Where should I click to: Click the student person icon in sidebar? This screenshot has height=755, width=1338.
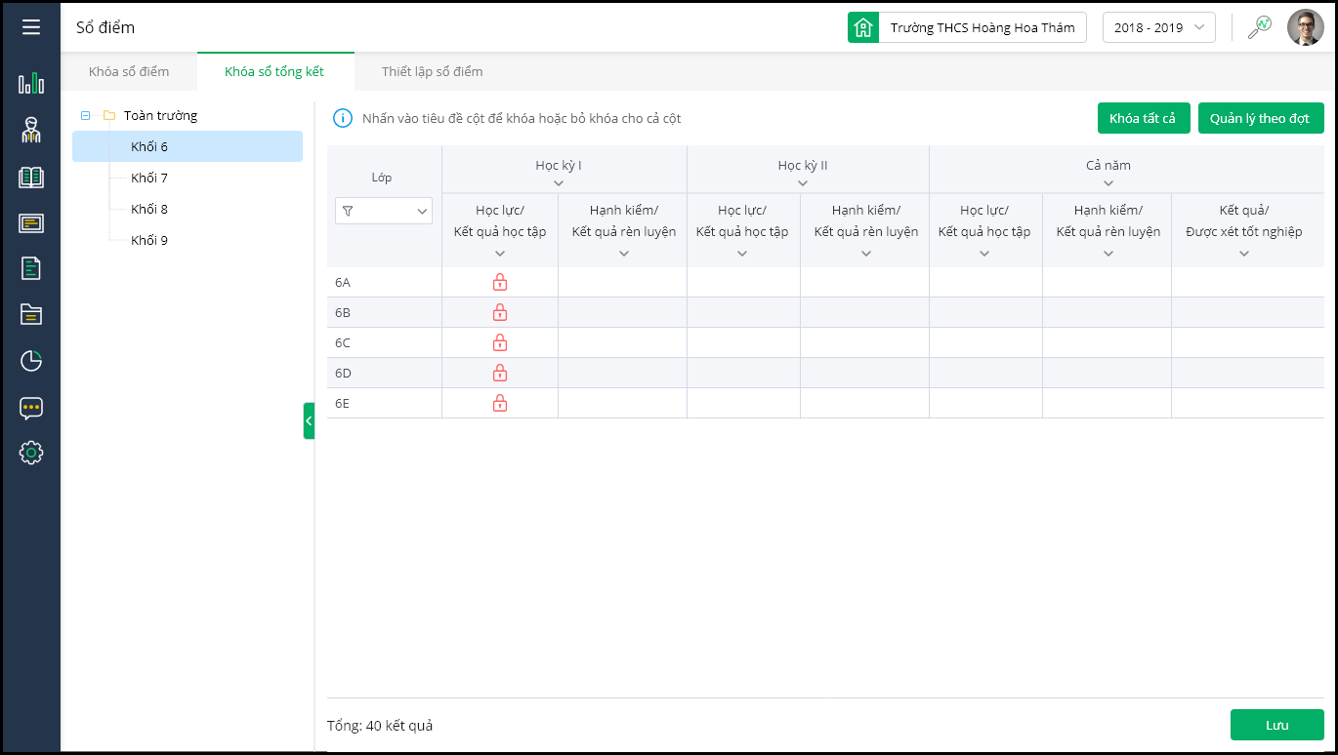click(x=31, y=130)
